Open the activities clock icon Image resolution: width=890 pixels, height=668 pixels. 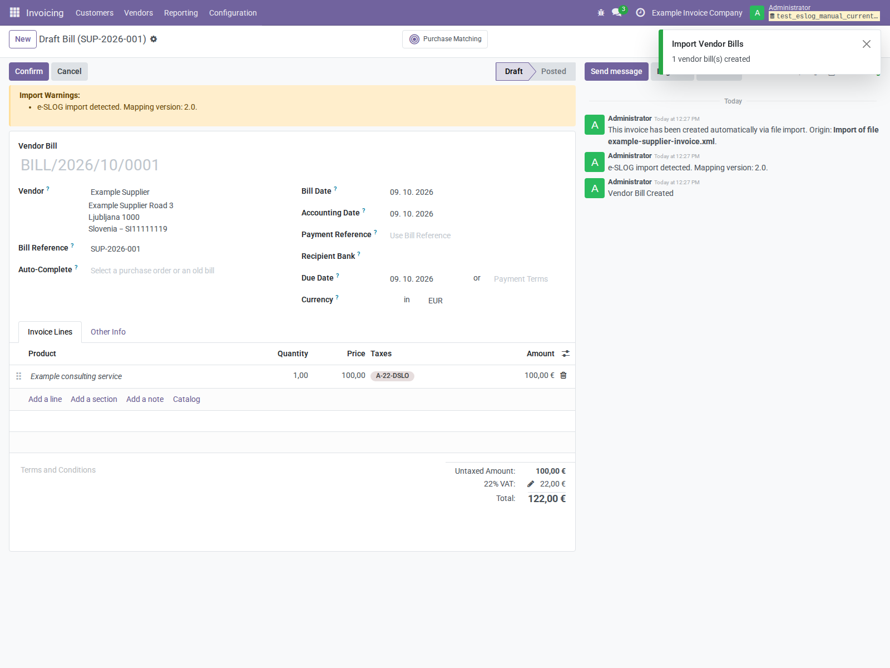click(640, 12)
